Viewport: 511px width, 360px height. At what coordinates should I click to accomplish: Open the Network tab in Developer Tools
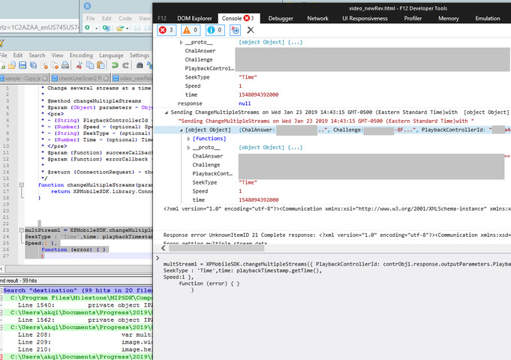[317, 17]
